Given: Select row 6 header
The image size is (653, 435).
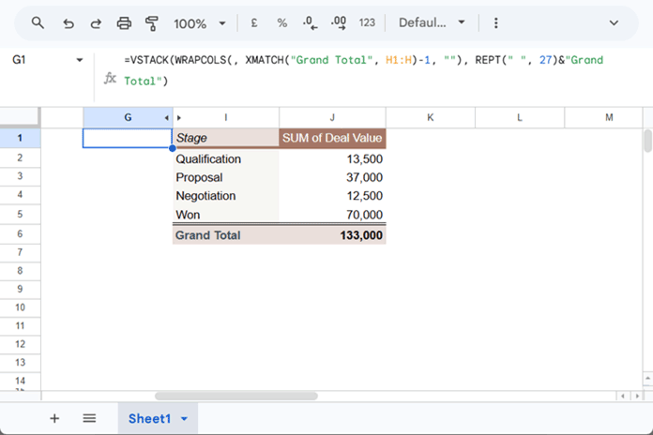Looking at the screenshot, I should pyautogui.click(x=20, y=233).
